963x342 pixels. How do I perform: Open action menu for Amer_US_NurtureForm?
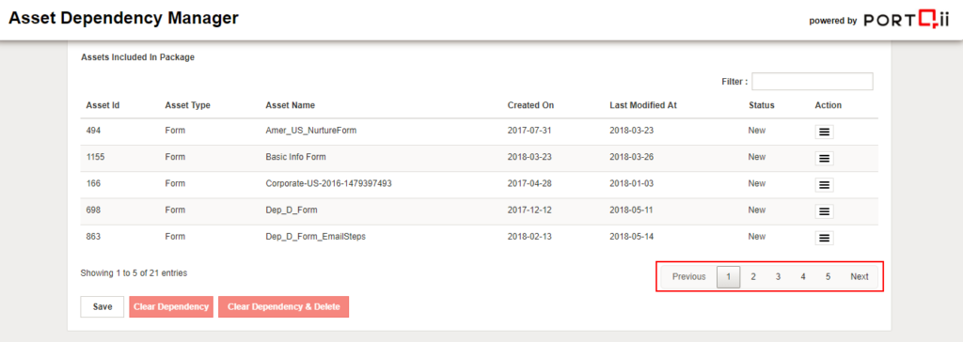coord(824,132)
